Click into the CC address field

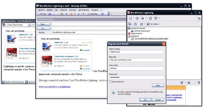click(x=89, y=28)
